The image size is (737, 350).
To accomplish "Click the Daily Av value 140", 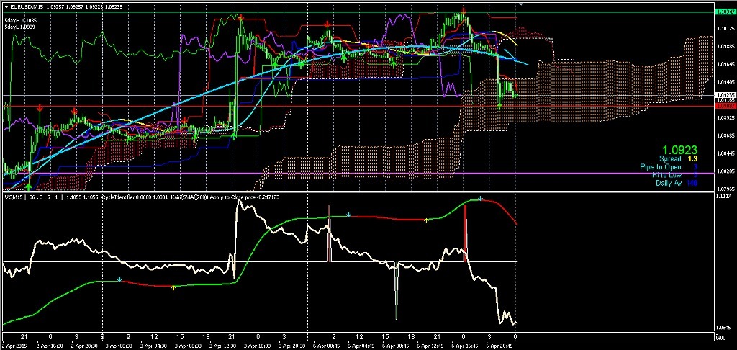I will coord(692,183).
